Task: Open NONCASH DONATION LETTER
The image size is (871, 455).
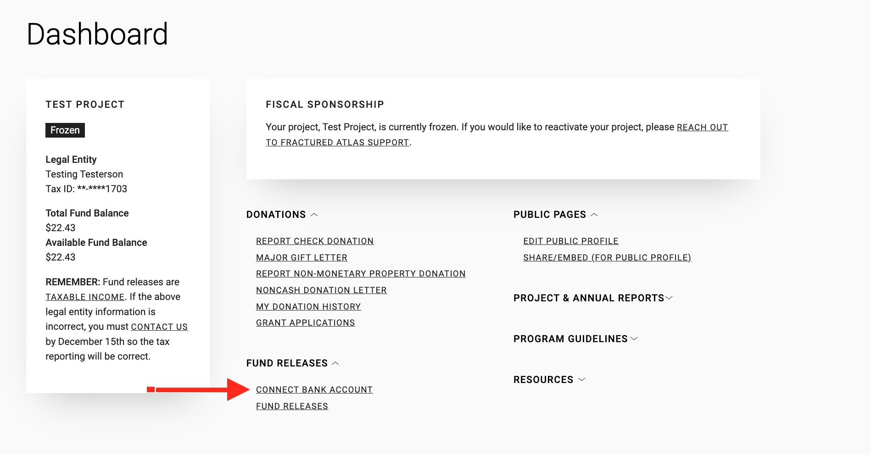Action: pos(321,290)
